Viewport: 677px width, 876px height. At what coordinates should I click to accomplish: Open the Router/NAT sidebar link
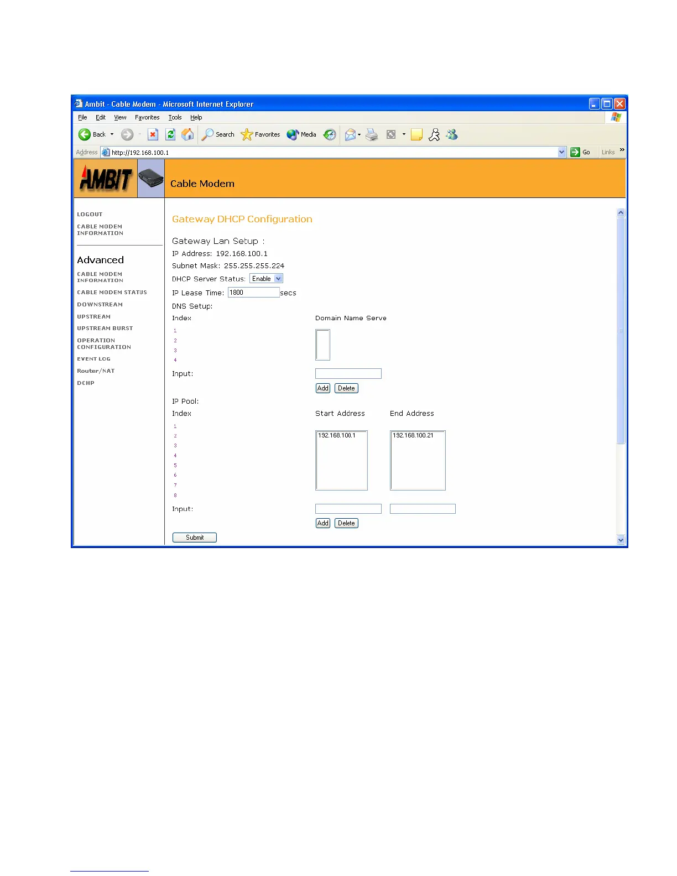click(96, 371)
